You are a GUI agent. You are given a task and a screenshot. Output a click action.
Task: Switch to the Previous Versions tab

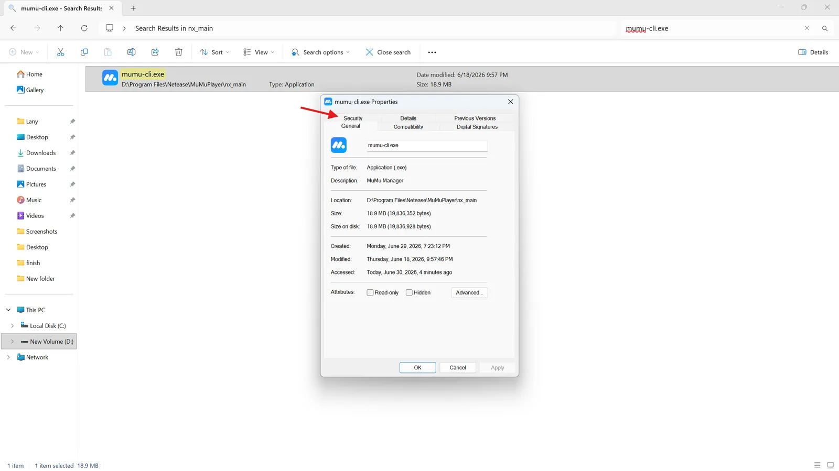(x=475, y=118)
